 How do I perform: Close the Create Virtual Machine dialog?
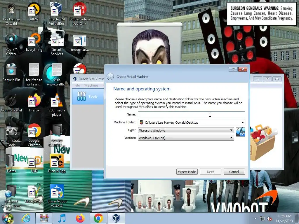click(x=243, y=69)
